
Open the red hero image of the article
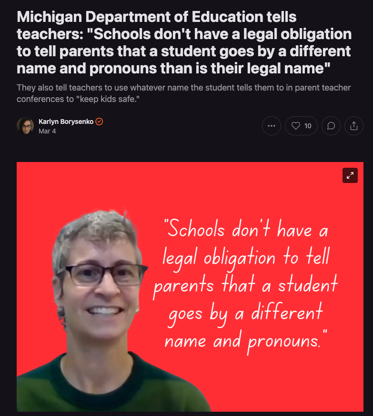[190, 286]
